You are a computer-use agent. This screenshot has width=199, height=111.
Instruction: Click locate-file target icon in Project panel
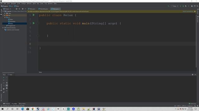click(x=16, y=9)
